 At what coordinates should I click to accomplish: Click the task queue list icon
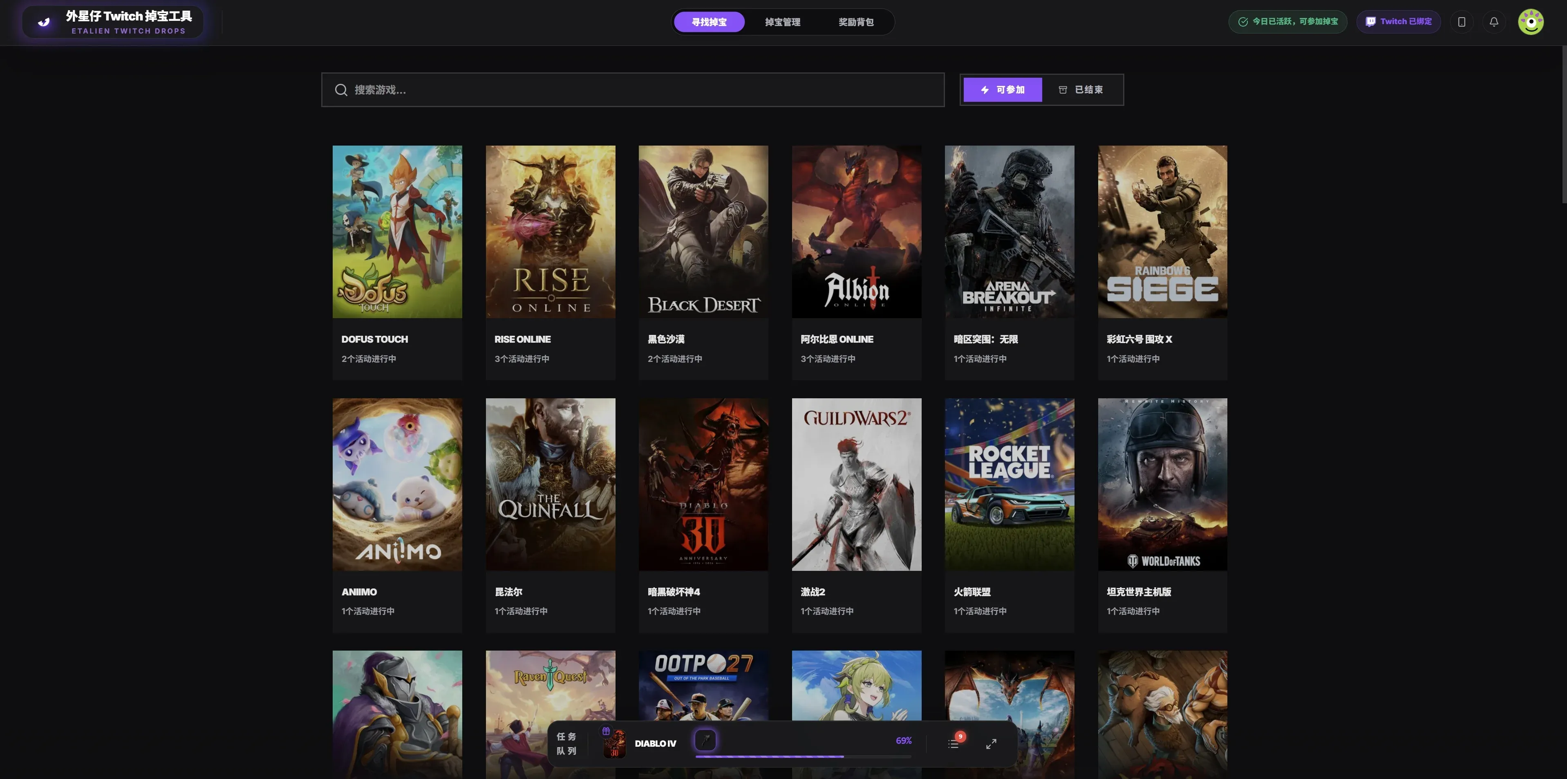pos(954,743)
